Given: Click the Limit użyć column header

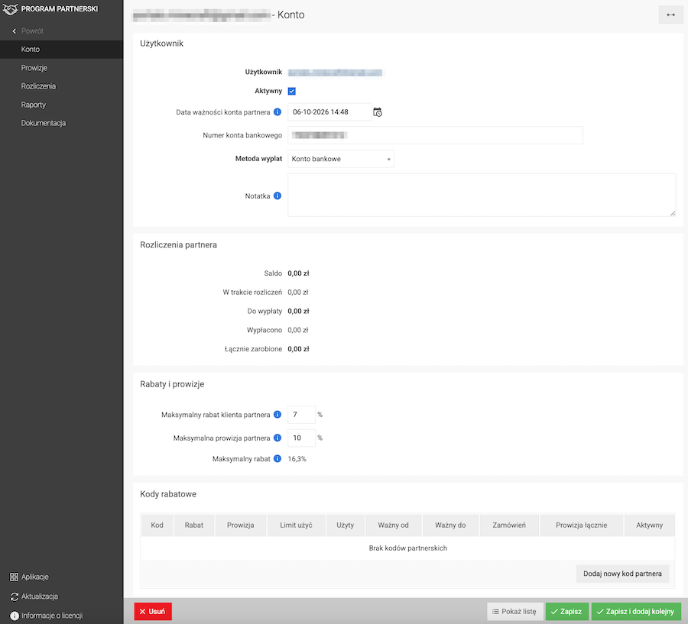Looking at the screenshot, I should [x=296, y=525].
